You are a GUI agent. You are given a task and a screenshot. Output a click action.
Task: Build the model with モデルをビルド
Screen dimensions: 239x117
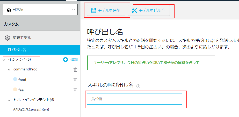click(149, 10)
